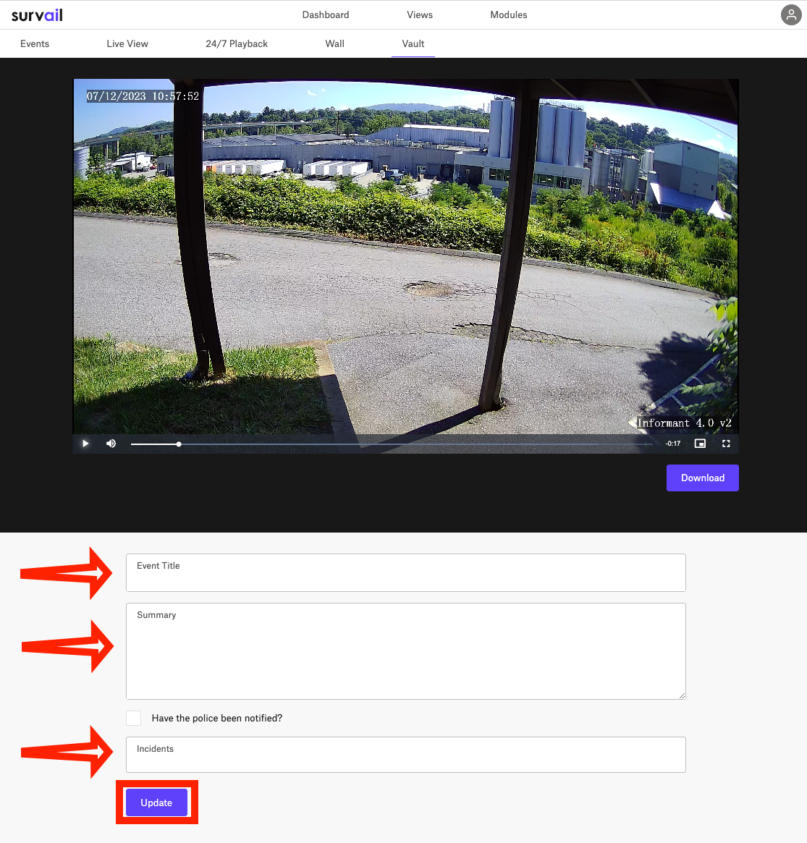Go to the 24/7 Playback tab

pyautogui.click(x=237, y=43)
